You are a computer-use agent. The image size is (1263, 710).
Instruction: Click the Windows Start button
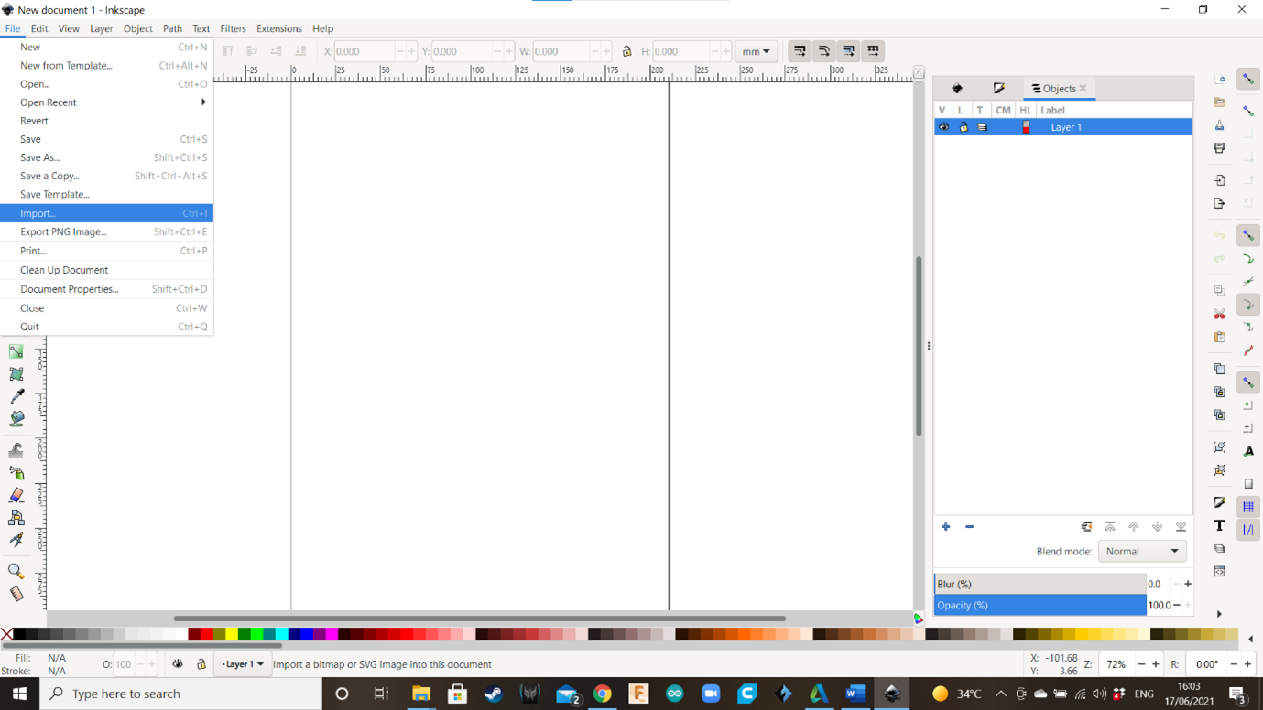pyautogui.click(x=19, y=694)
